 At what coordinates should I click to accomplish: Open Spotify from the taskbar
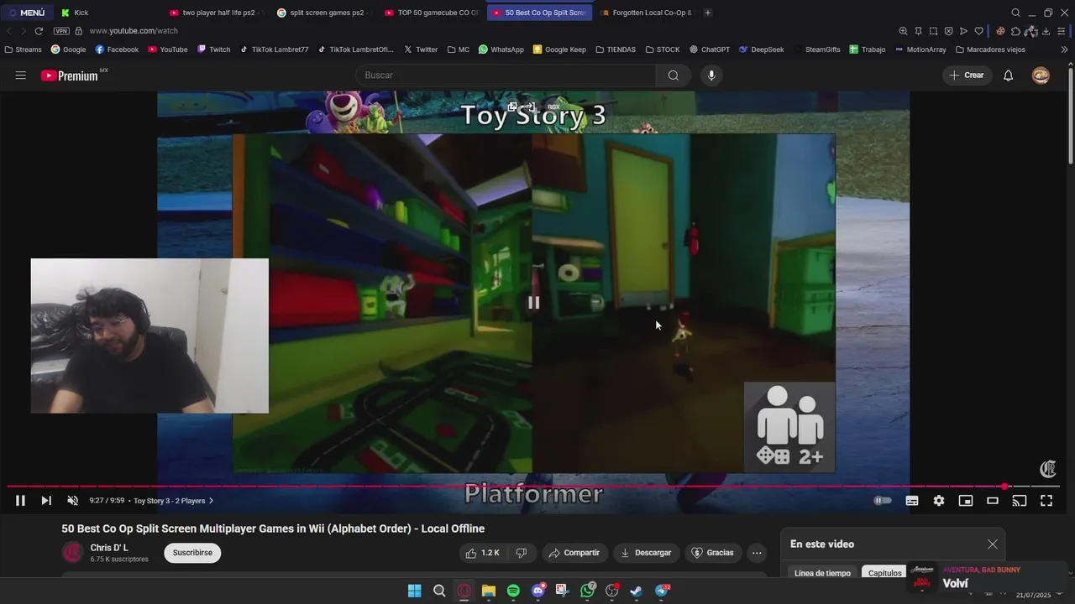(513, 591)
